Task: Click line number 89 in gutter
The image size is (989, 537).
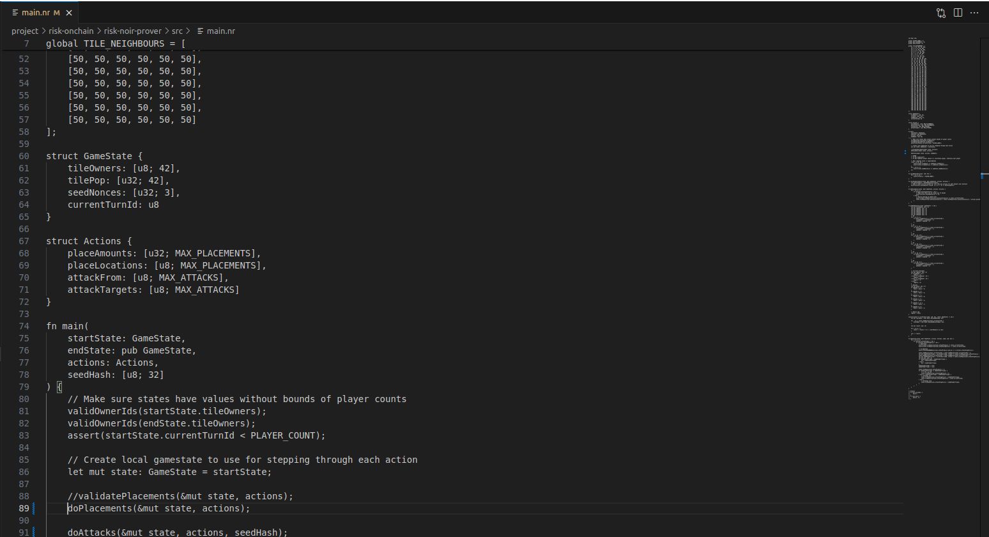Action: coord(24,508)
